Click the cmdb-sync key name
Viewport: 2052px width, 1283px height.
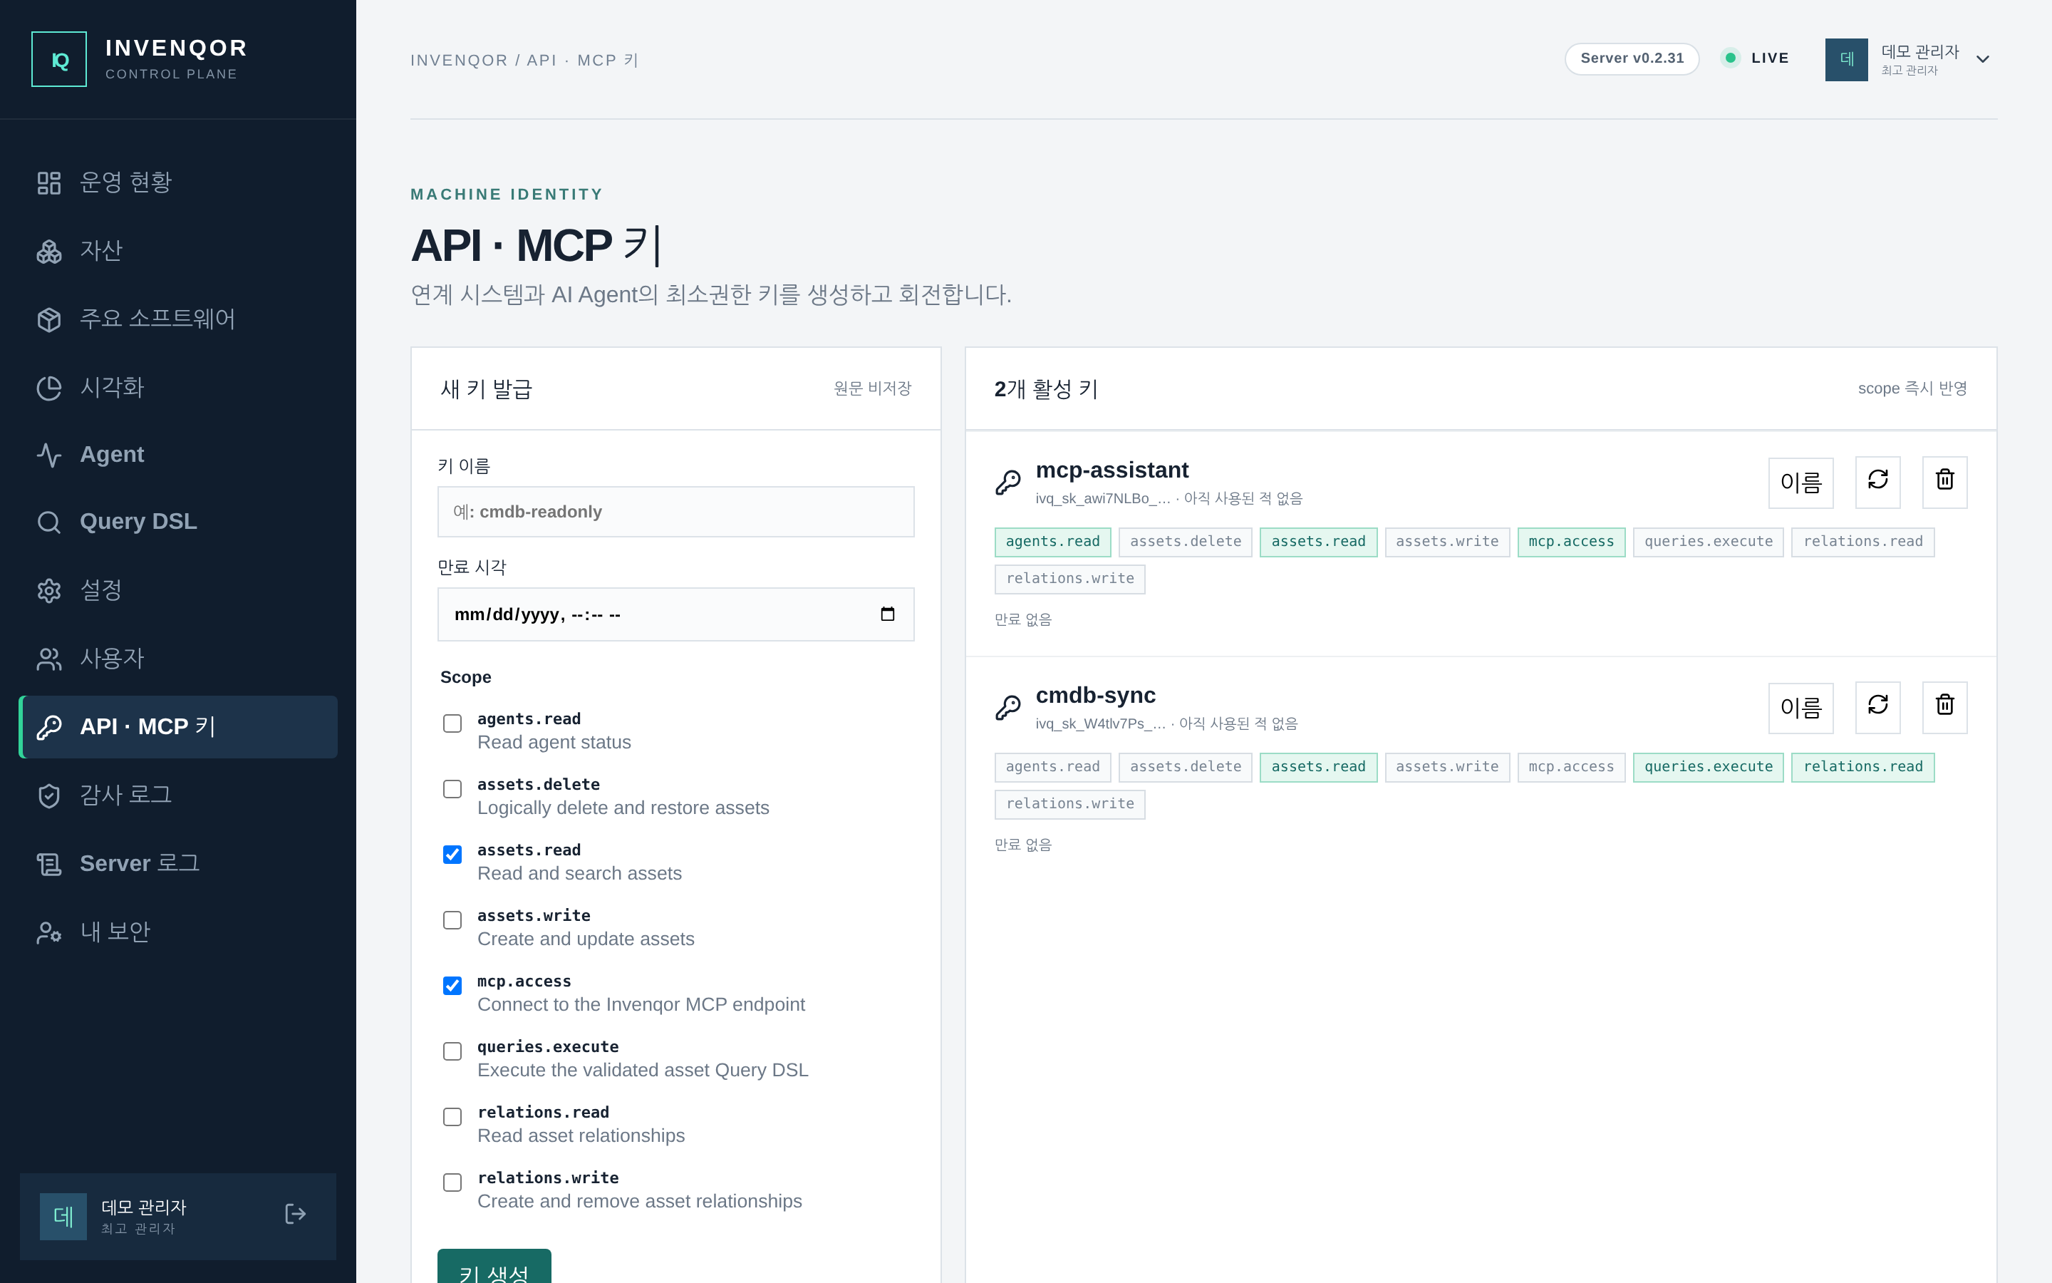pyautogui.click(x=1096, y=695)
